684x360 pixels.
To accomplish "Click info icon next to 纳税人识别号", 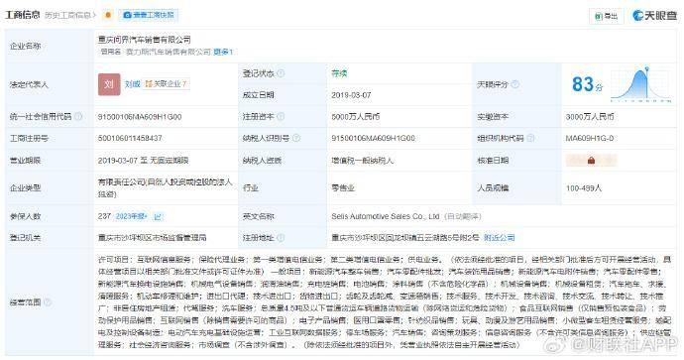I will (296, 138).
